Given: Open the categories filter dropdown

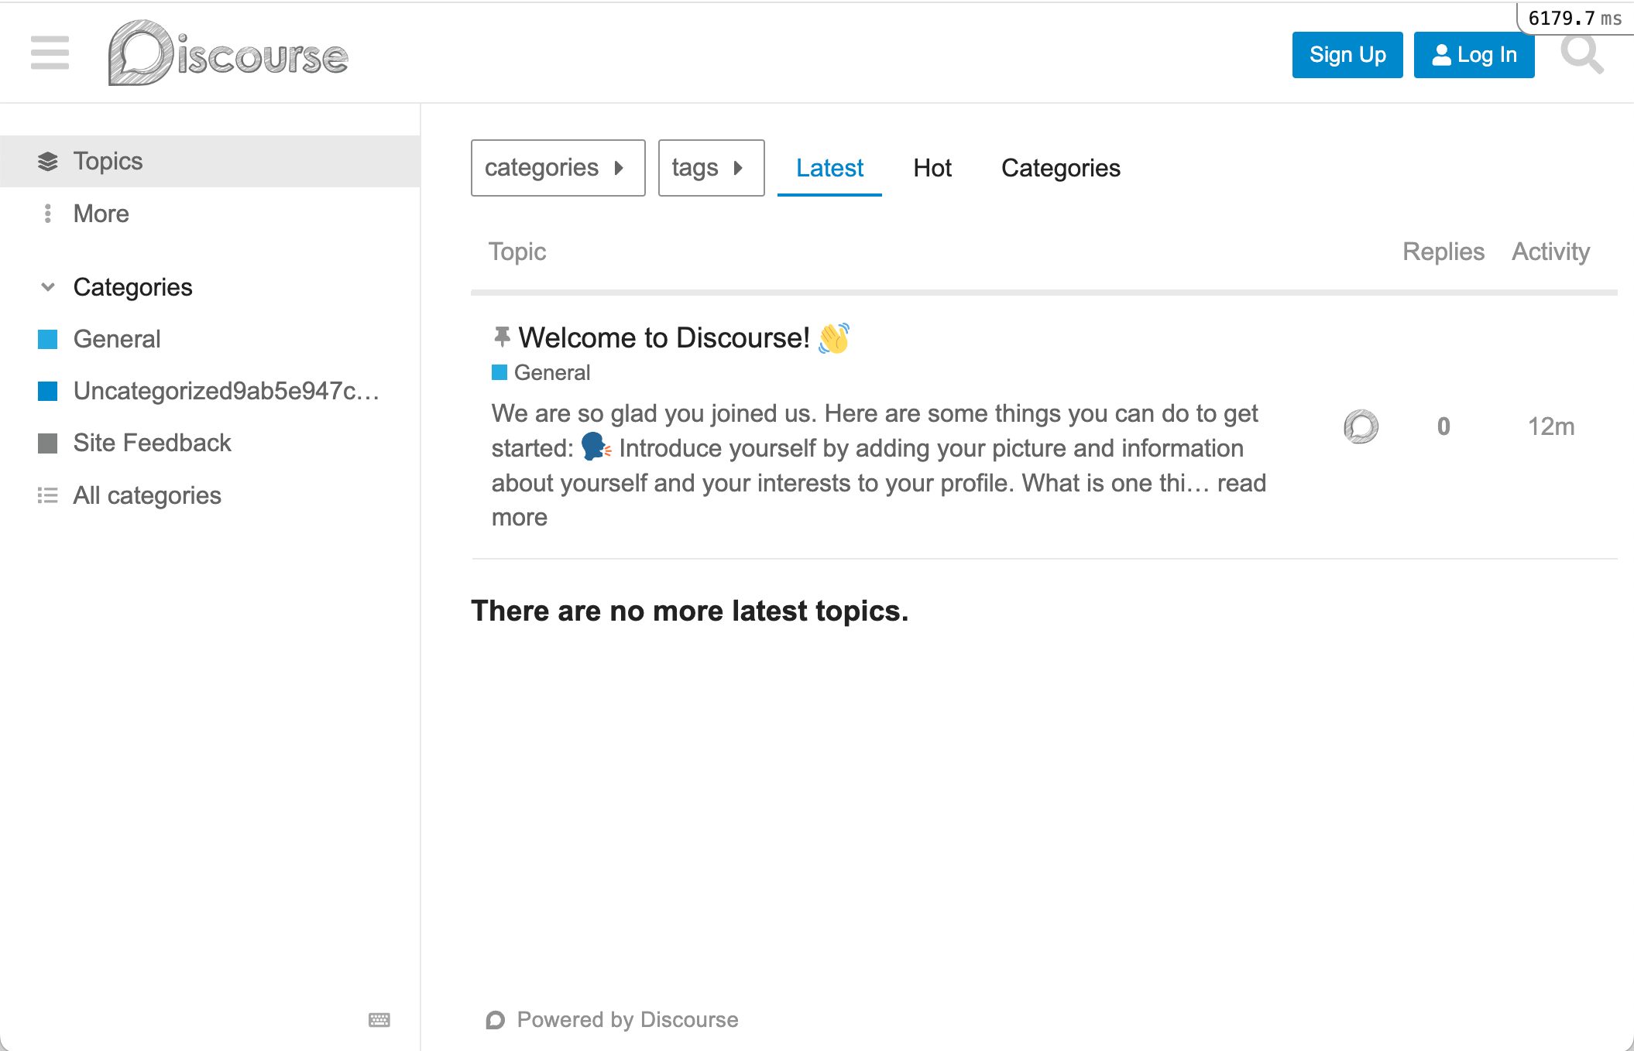Looking at the screenshot, I should point(558,168).
